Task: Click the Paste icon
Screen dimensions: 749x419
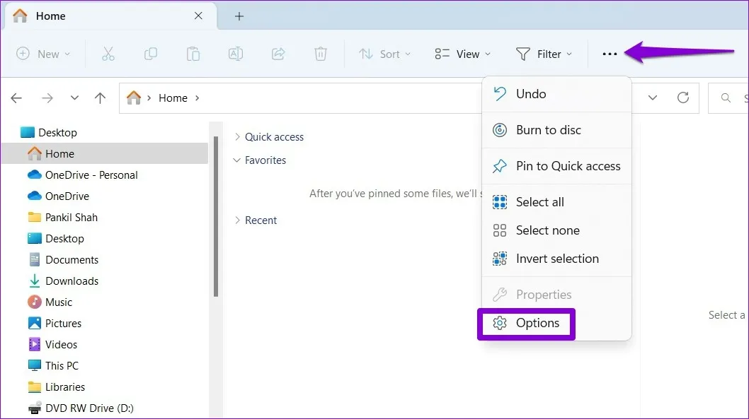Action: [x=193, y=54]
